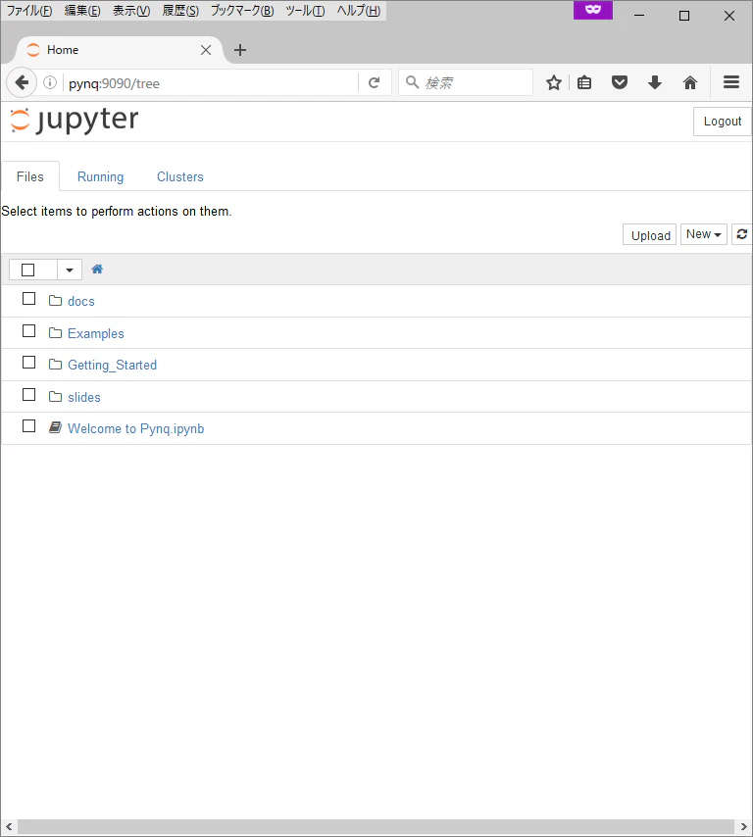Viewport: 753px width, 837px height.
Task: Go back with the browser back arrow
Action: tap(22, 82)
